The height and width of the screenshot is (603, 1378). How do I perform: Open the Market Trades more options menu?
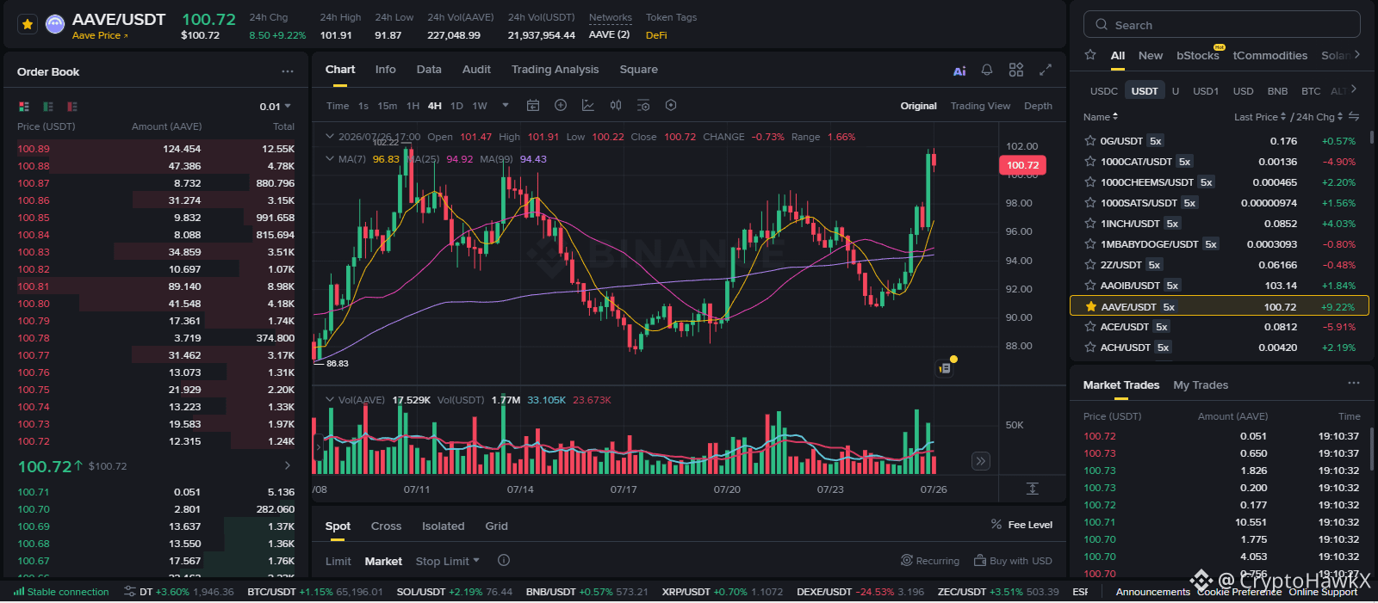pyautogui.click(x=1354, y=383)
